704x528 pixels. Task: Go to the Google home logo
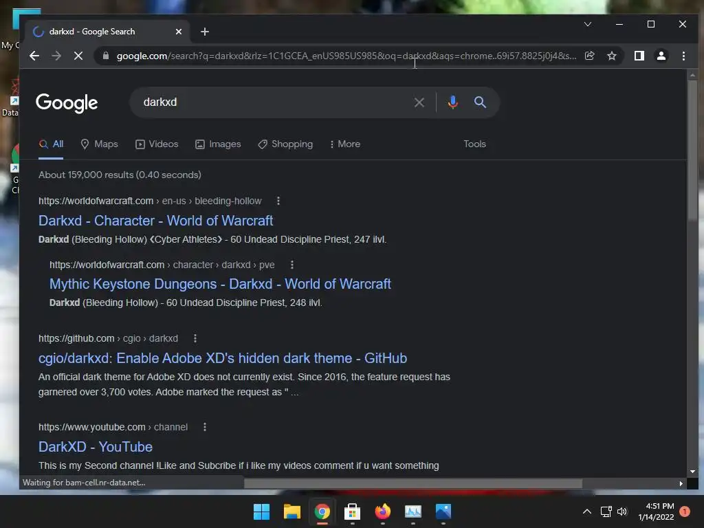tap(67, 103)
